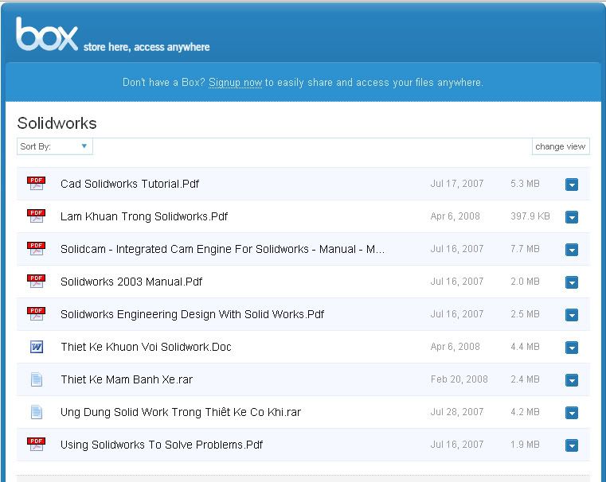
Task: Click the size 4.4 MB
Action: tap(525, 347)
